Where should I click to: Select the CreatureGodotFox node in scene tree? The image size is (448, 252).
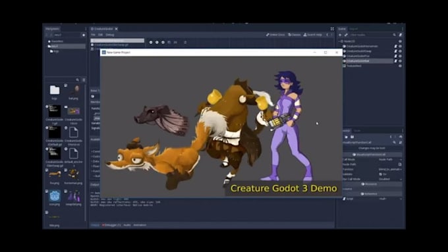point(358,56)
